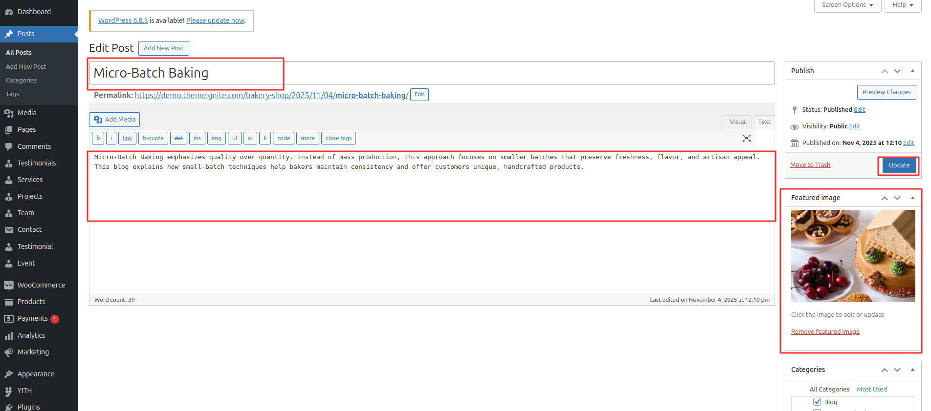Viewport: 931px width, 411px height.
Task: Toggle distraction-free fullscreen editor icon
Action: click(747, 138)
